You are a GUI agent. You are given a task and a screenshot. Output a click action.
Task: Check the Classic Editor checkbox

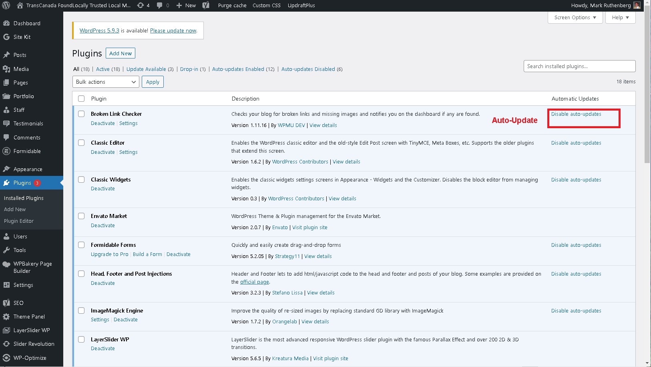[81, 143]
